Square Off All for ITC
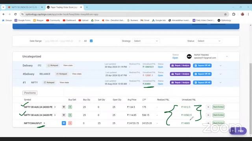Image resolution: width=252 pixels, height=141 pixels. [202, 65]
